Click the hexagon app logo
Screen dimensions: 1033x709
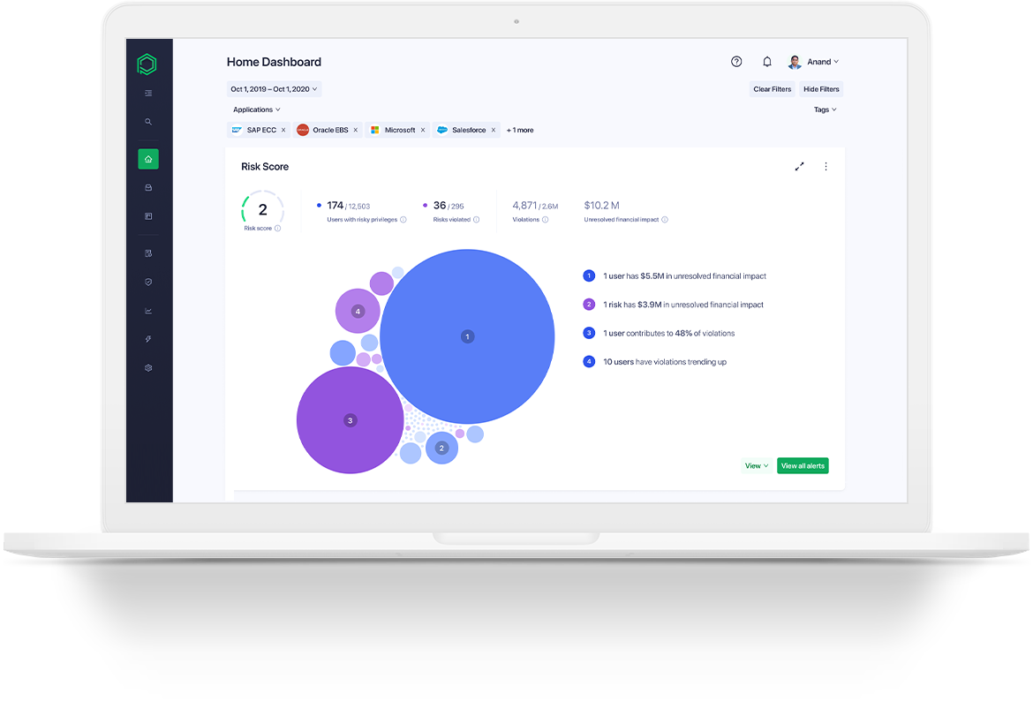pyautogui.click(x=147, y=64)
